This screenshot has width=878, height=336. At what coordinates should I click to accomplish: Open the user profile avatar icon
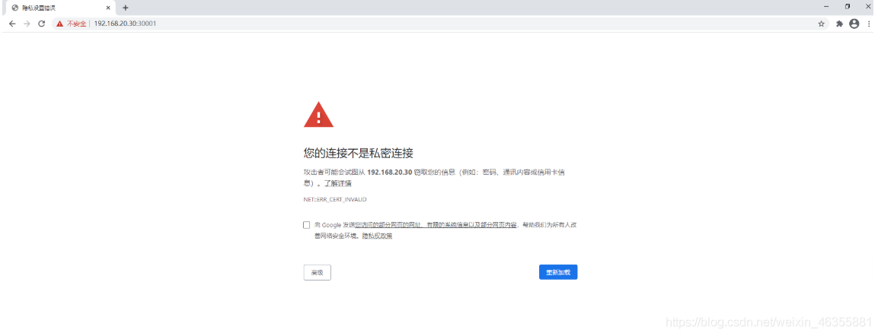click(854, 24)
